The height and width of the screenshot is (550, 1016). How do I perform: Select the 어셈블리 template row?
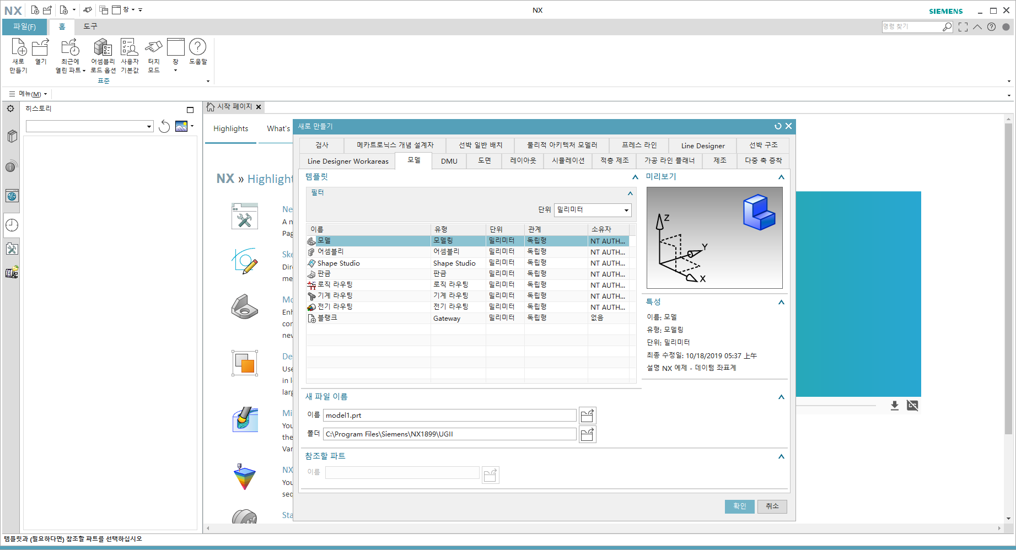tap(467, 252)
